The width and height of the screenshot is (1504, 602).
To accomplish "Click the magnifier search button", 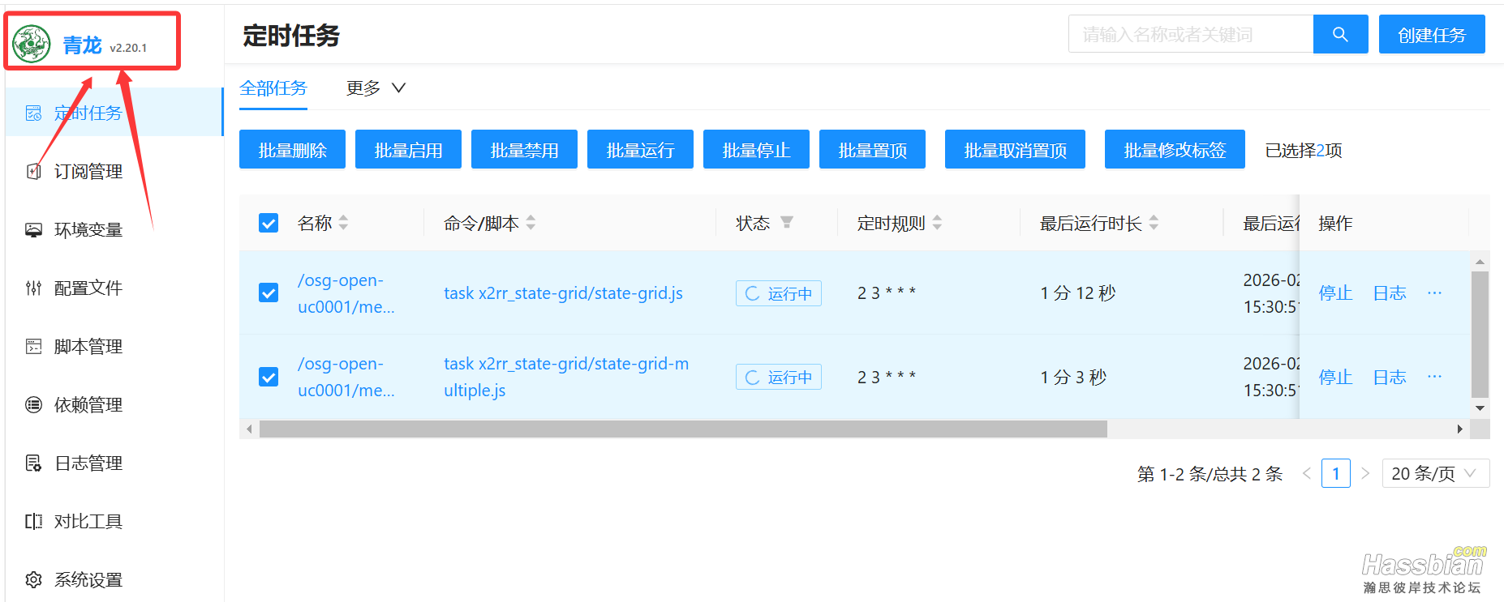I will point(1340,34).
